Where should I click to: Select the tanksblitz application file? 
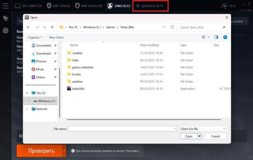click(x=78, y=89)
